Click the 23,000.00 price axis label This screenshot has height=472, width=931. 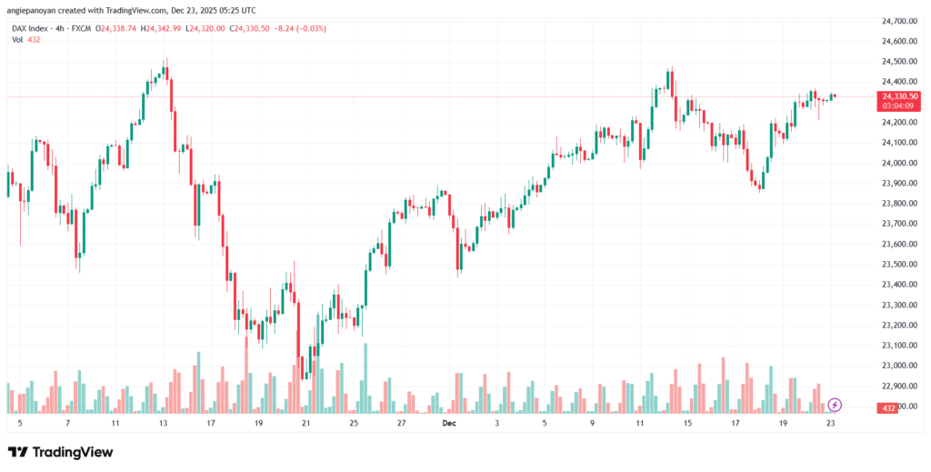tap(897, 366)
